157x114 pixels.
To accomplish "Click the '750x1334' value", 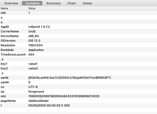I will (35, 45).
